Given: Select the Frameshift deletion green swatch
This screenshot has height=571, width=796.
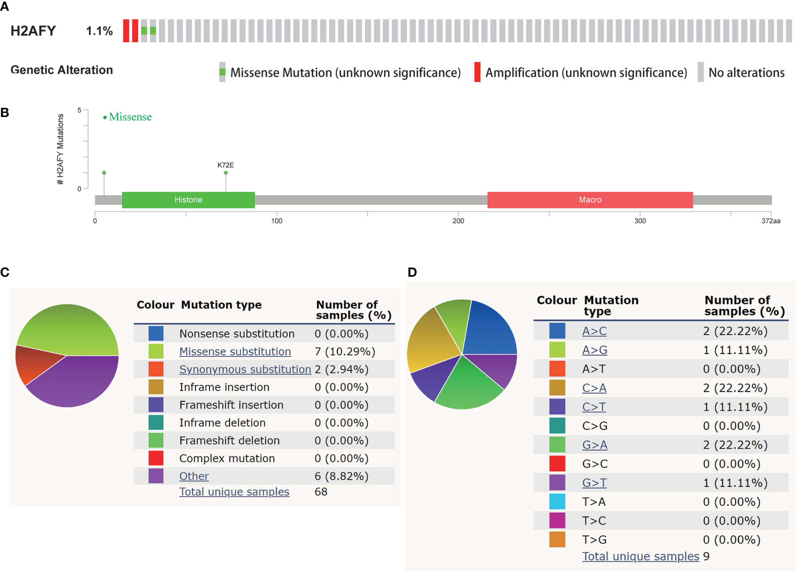Looking at the screenshot, I should [156, 440].
